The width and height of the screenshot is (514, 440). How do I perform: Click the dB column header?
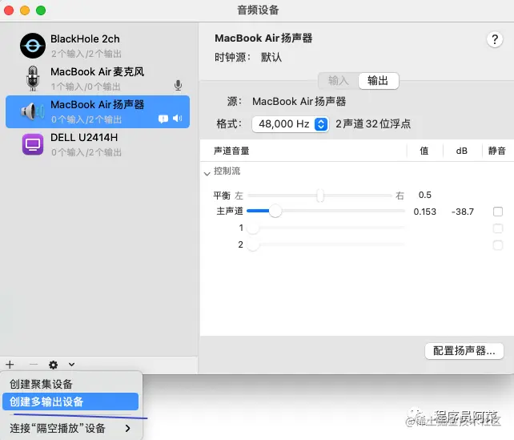tap(461, 151)
